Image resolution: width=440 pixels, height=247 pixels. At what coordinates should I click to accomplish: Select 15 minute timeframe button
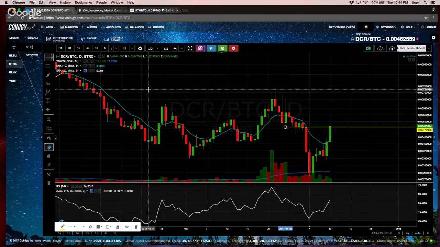(60, 48)
